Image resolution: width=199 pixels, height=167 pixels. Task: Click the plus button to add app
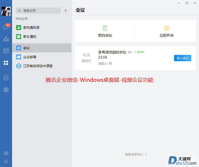[66, 11]
